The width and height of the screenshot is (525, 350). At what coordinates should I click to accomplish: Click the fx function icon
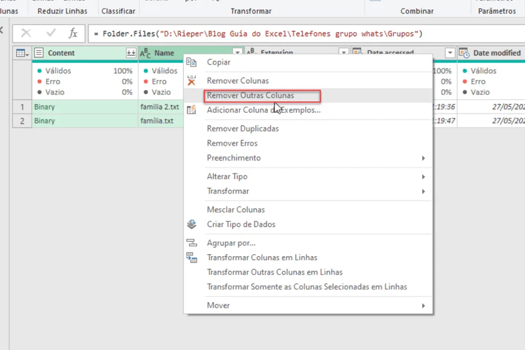click(x=73, y=33)
